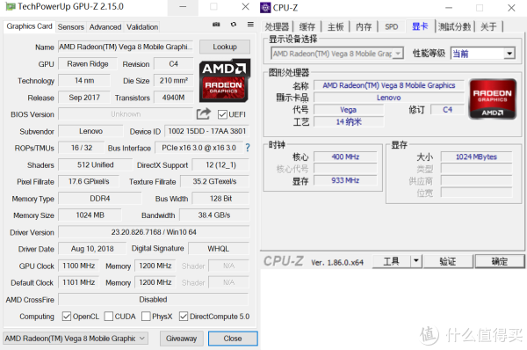Click the Raven Ridge GPU field

(x=87, y=63)
